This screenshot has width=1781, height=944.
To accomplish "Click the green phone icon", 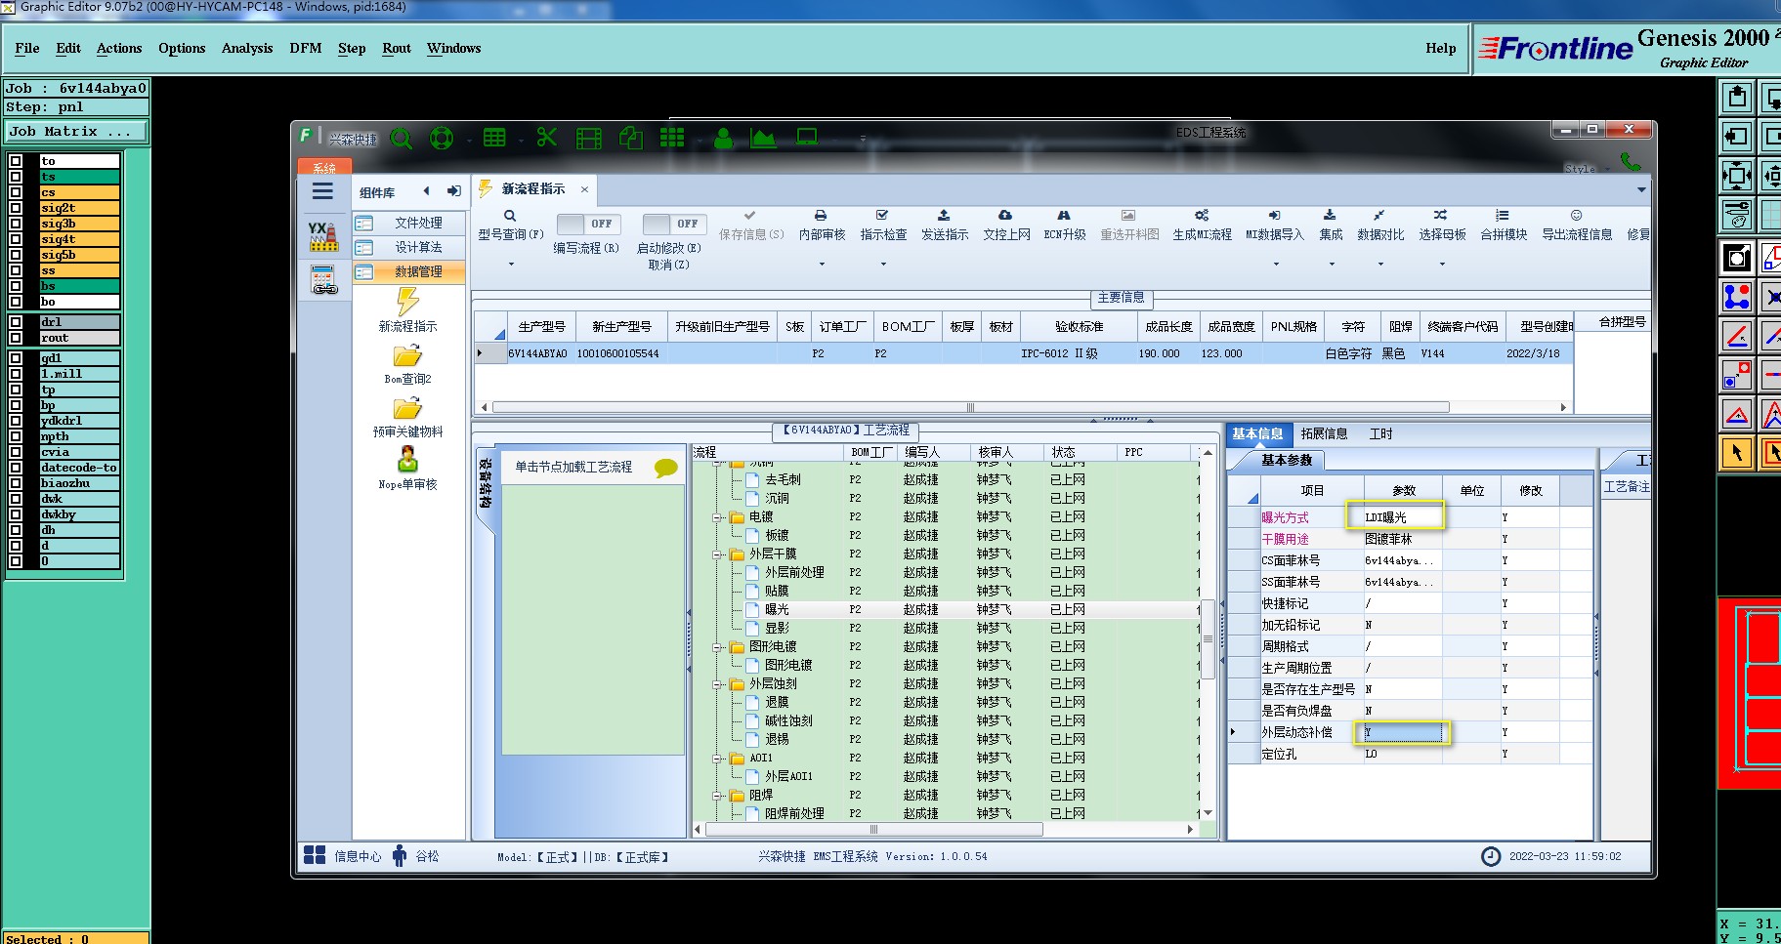I will tap(1631, 161).
